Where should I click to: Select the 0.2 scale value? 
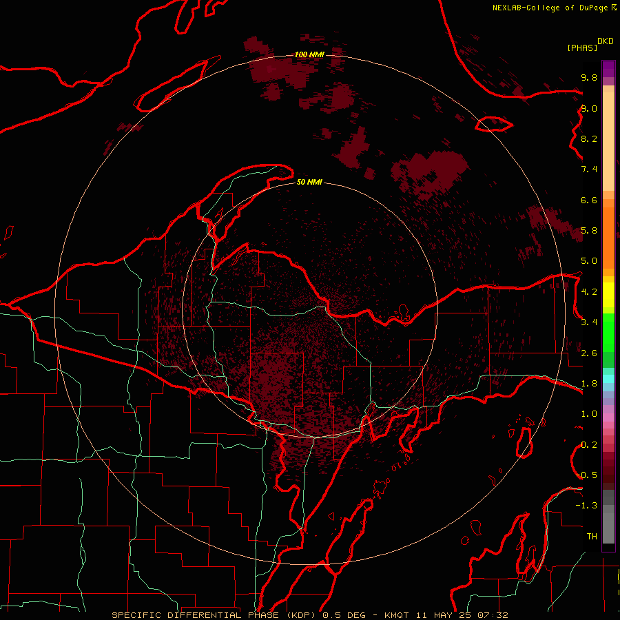point(589,445)
